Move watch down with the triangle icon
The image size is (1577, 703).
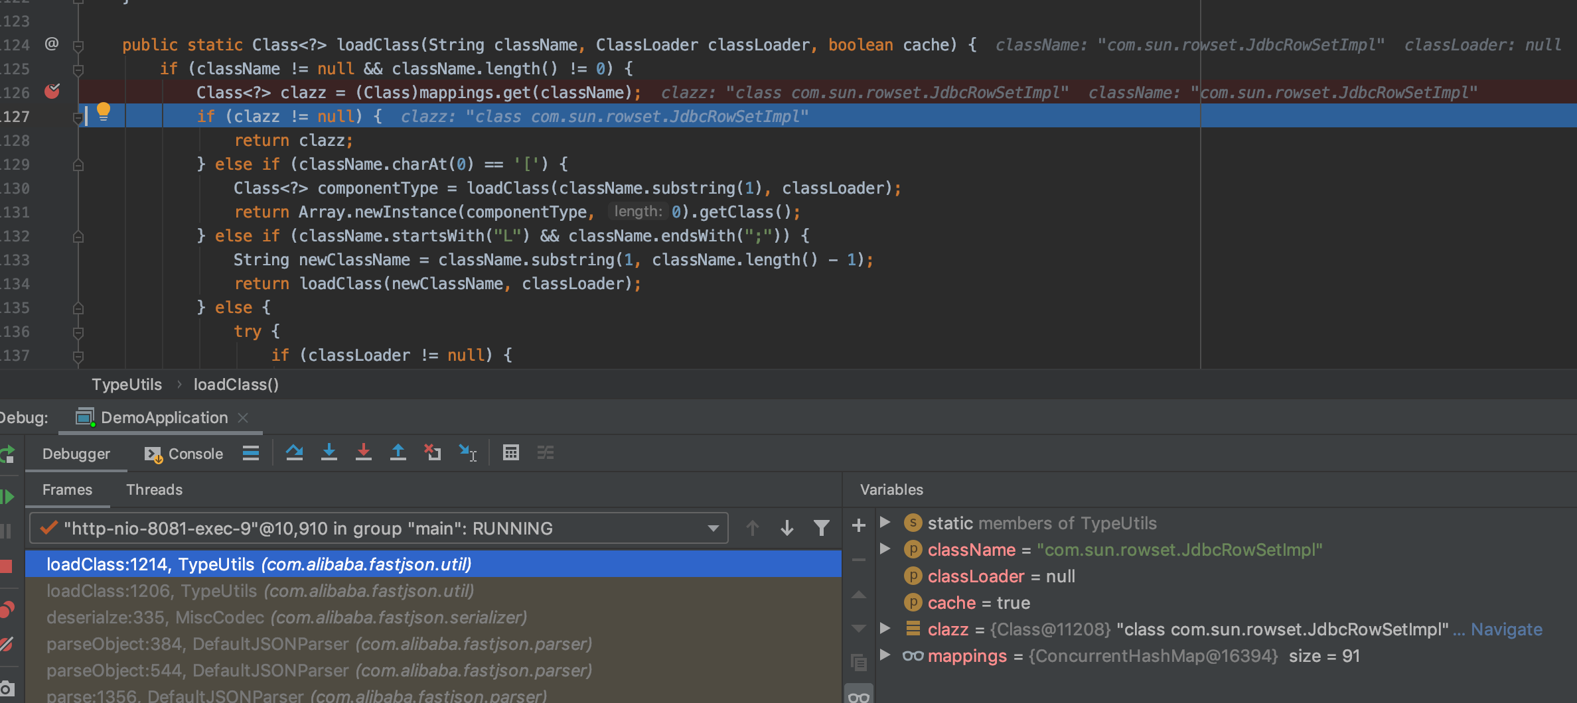pos(858,628)
